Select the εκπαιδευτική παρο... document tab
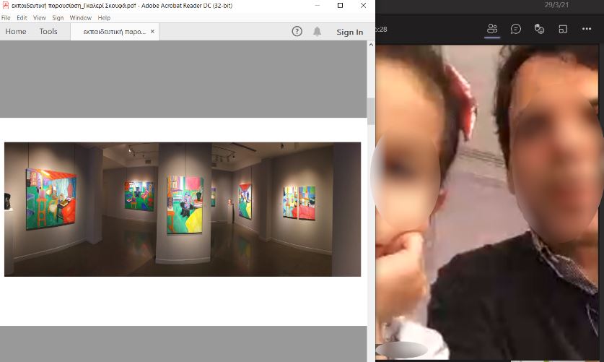The width and height of the screenshot is (604, 362). pyautogui.click(x=115, y=32)
